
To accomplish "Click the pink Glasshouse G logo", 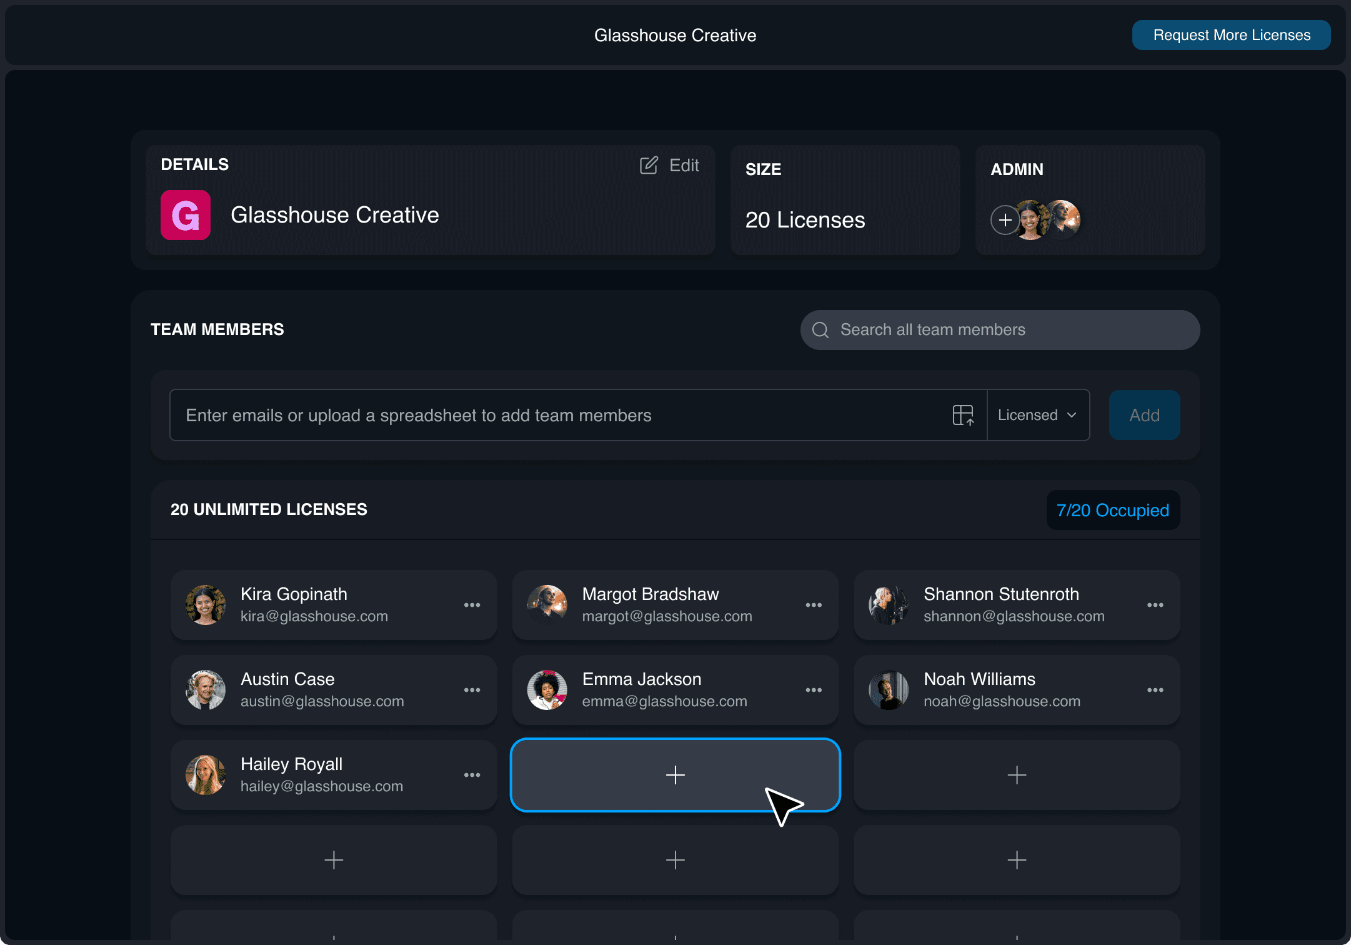I will pos(186,215).
